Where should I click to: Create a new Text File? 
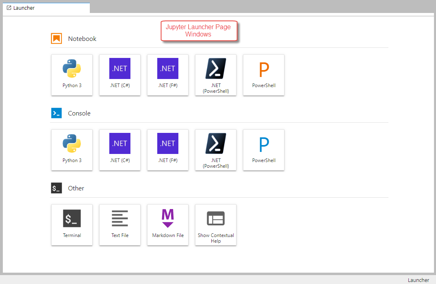click(x=120, y=225)
